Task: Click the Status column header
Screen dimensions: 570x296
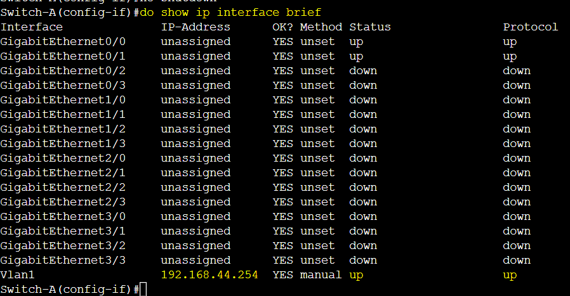Action: [x=370, y=27]
